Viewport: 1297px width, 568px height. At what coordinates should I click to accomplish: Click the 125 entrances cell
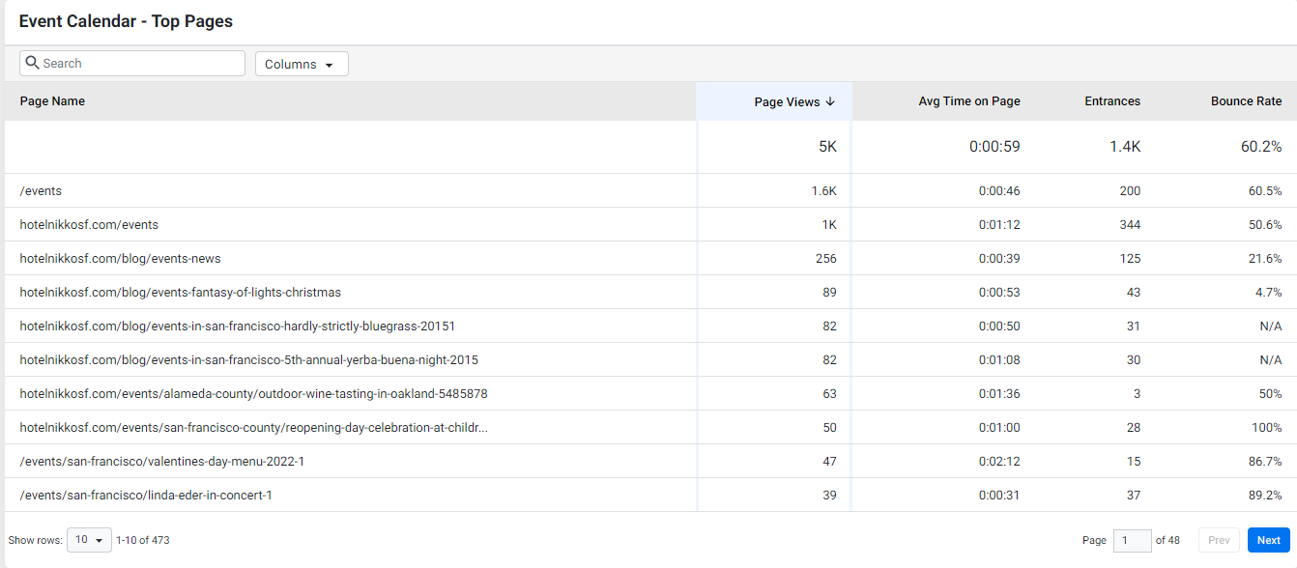tap(1130, 259)
